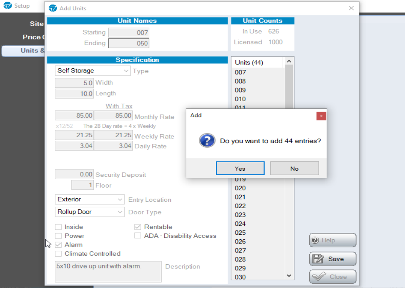
Task: Toggle the Rentable checkbox
Action: [x=138, y=227]
